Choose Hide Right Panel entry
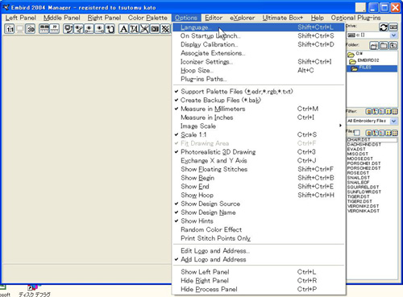This screenshot has height=297, width=403. click(x=258, y=281)
